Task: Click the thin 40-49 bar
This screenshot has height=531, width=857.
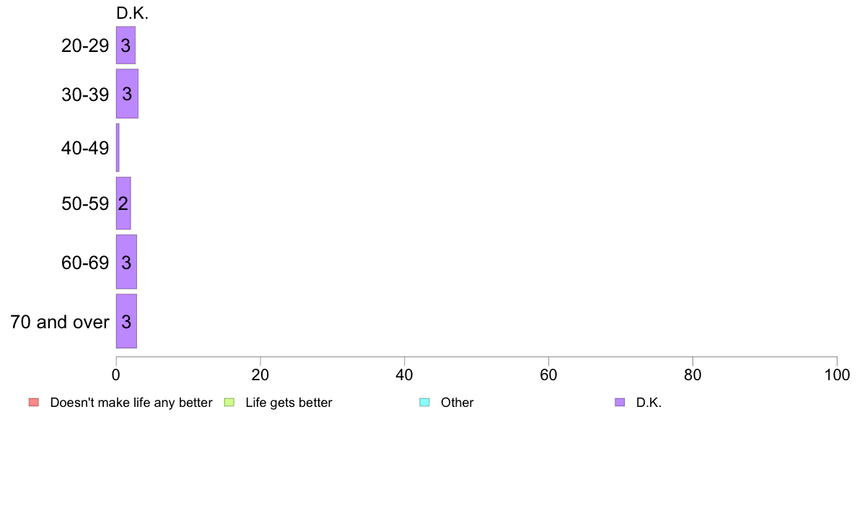Action: click(118, 148)
